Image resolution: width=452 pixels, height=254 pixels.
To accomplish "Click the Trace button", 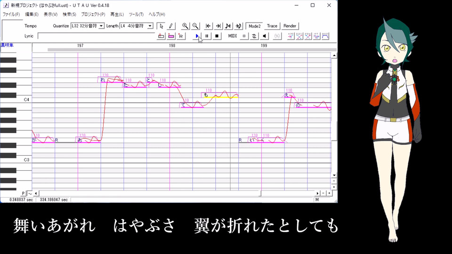I will 272,26.
